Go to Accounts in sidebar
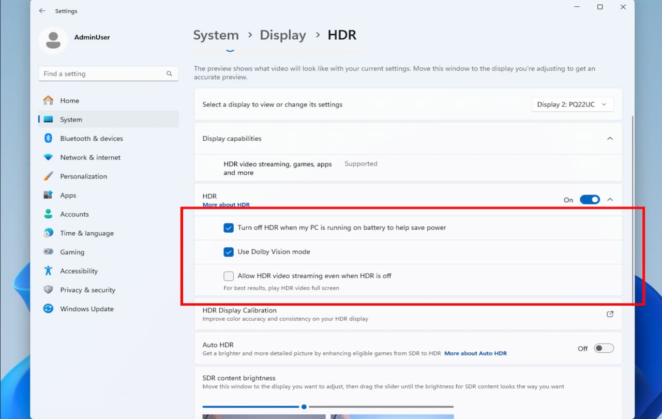The image size is (662, 419). click(x=74, y=214)
